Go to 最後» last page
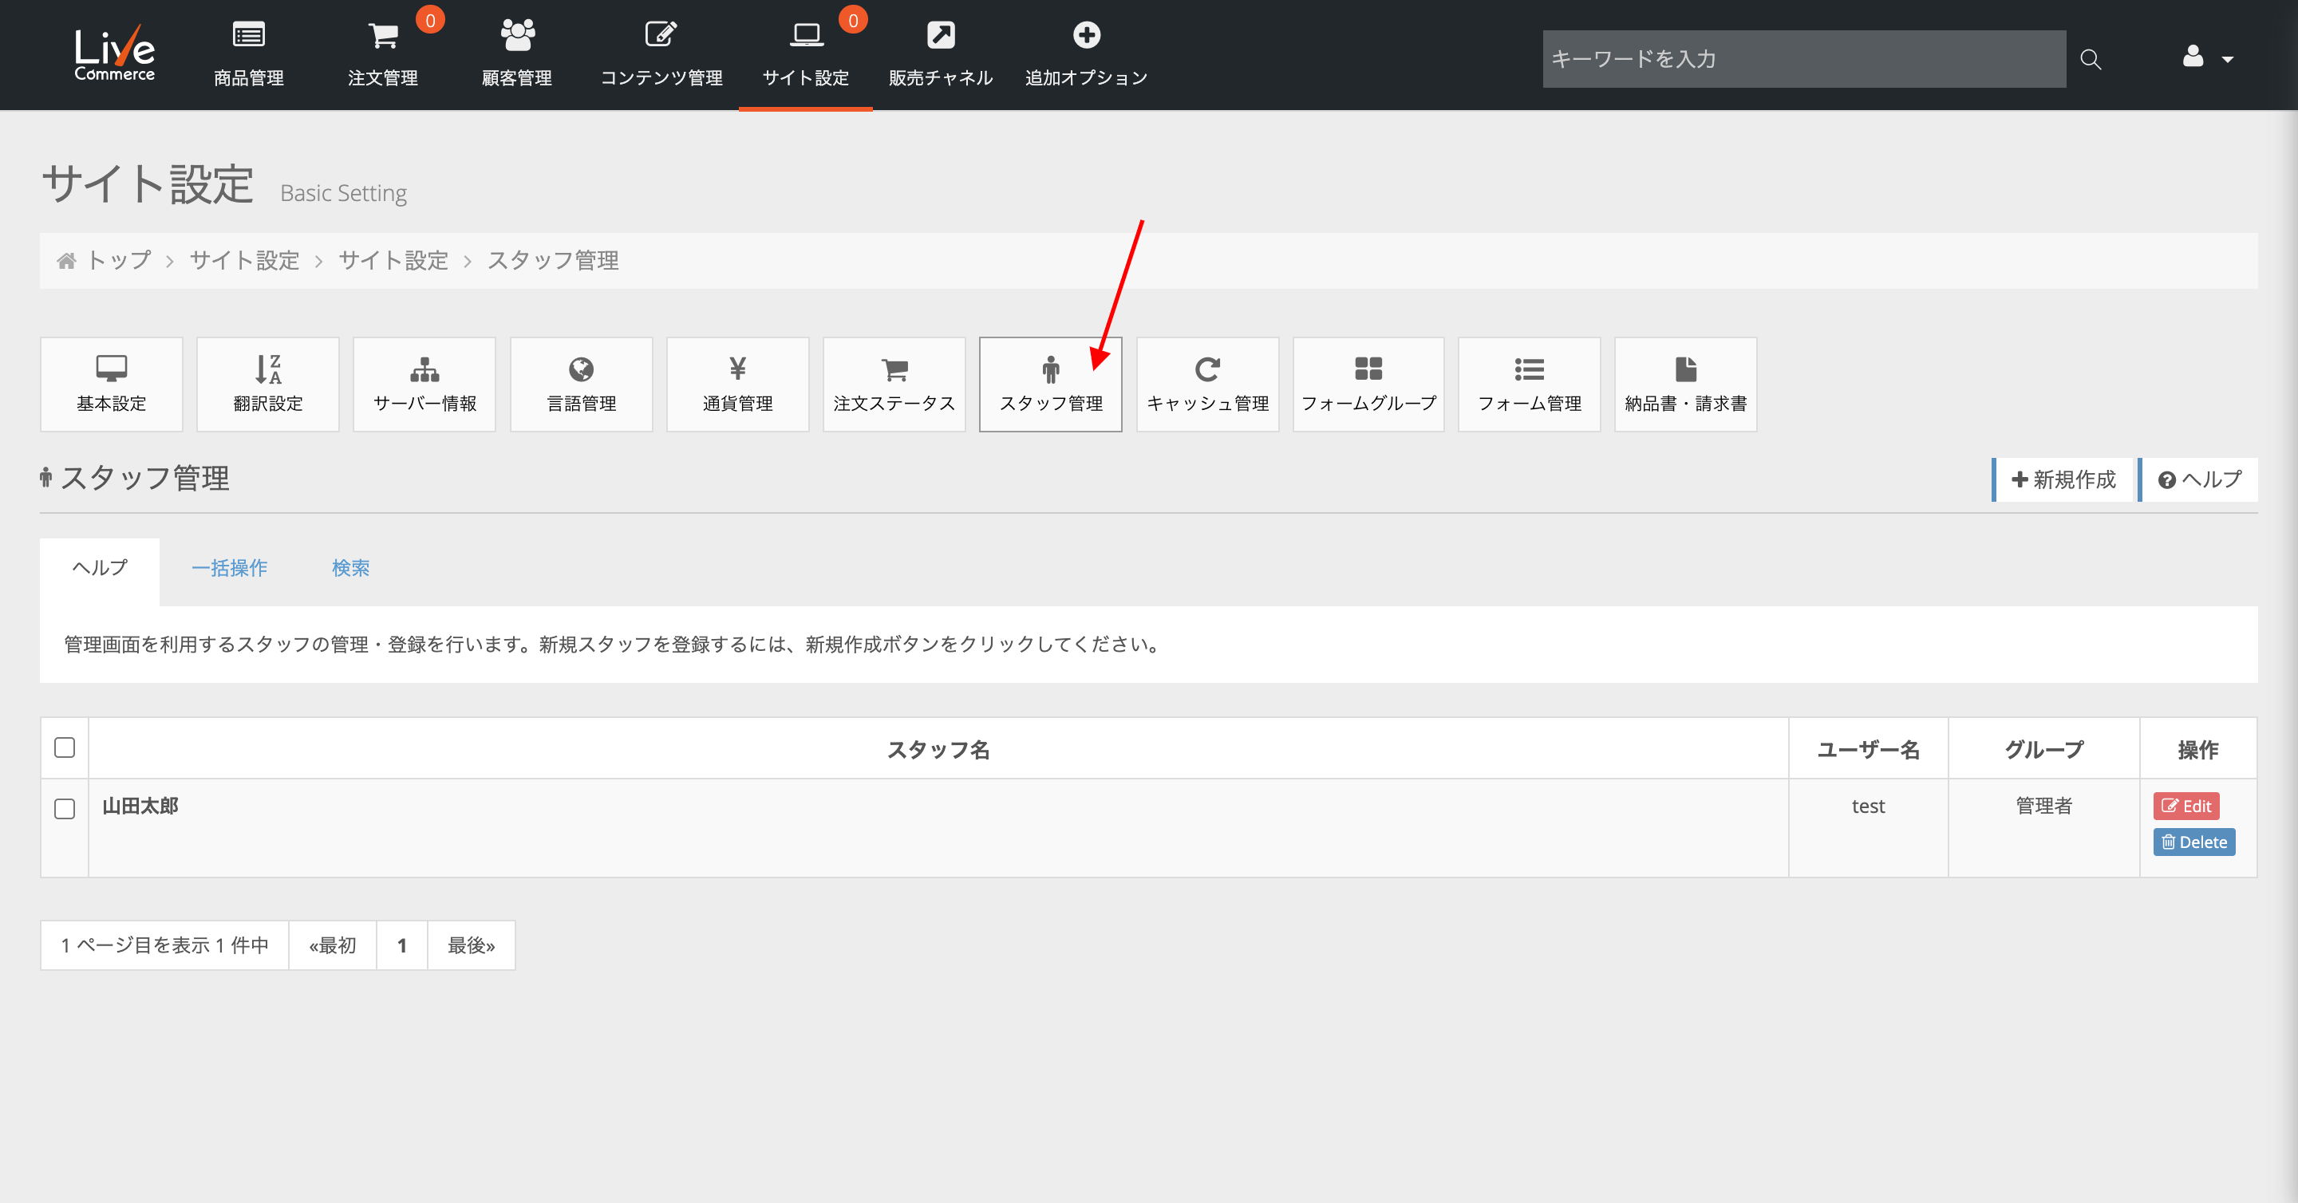 (x=471, y=945)
